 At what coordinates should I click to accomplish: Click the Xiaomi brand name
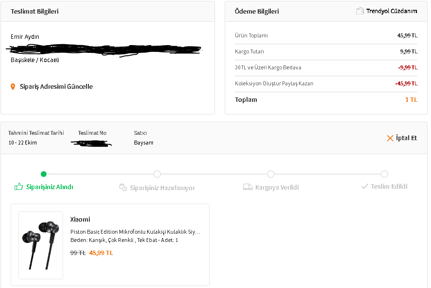click(x=80, y=220)
